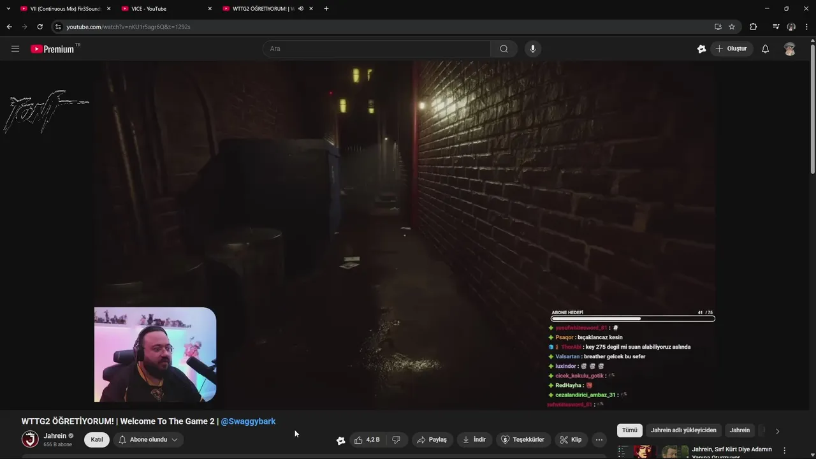This screenshot has width=816, height=459.
Task: Close the VICE - YouTube tab
Action: click(210, 9)
